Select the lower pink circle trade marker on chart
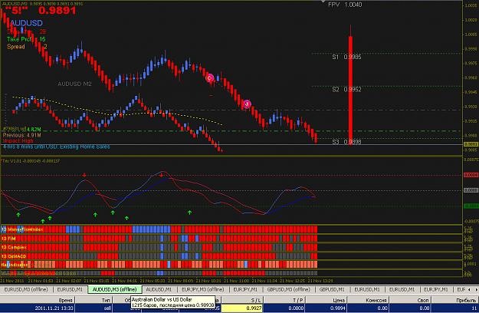This screenshot has height=313, width=479. (247, 104)
